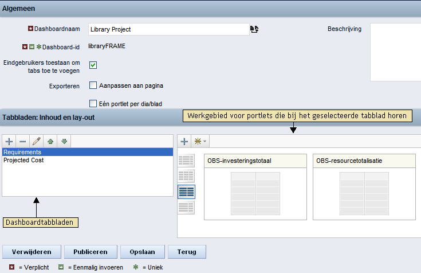Click the Uniek legend asterisk icon

[x=136, y=267]
